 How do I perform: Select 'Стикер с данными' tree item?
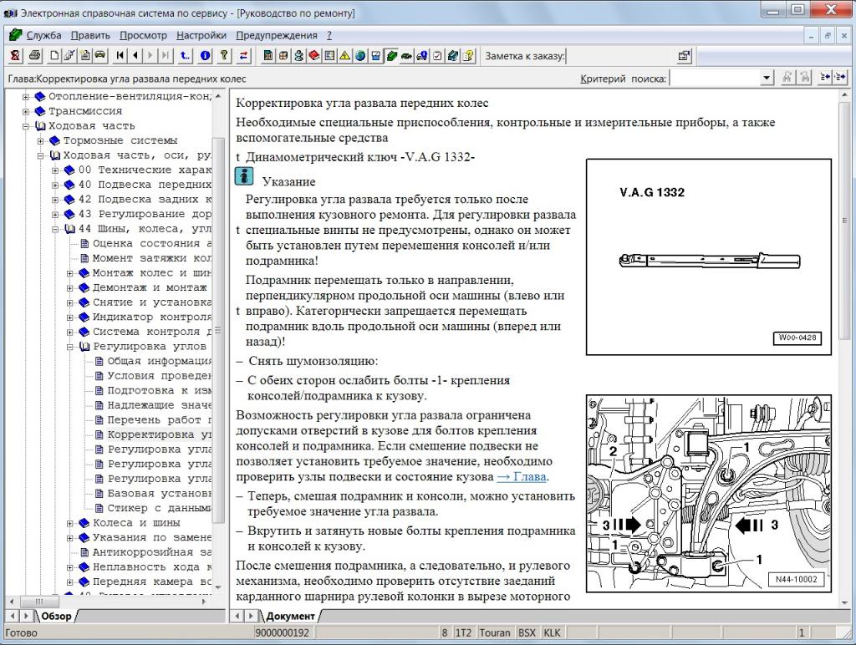tap(159, 509)
